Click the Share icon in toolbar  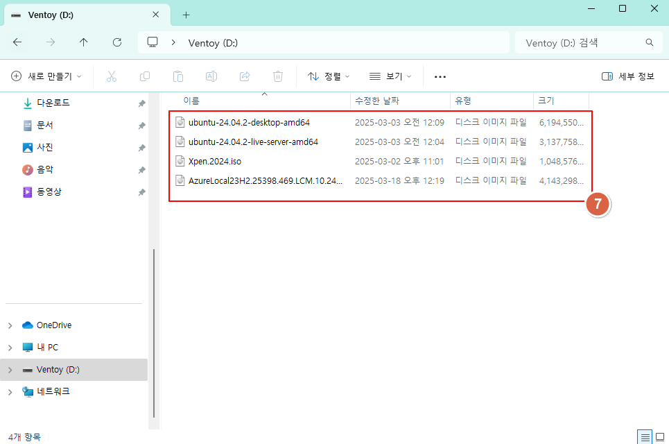pos(245,76)
